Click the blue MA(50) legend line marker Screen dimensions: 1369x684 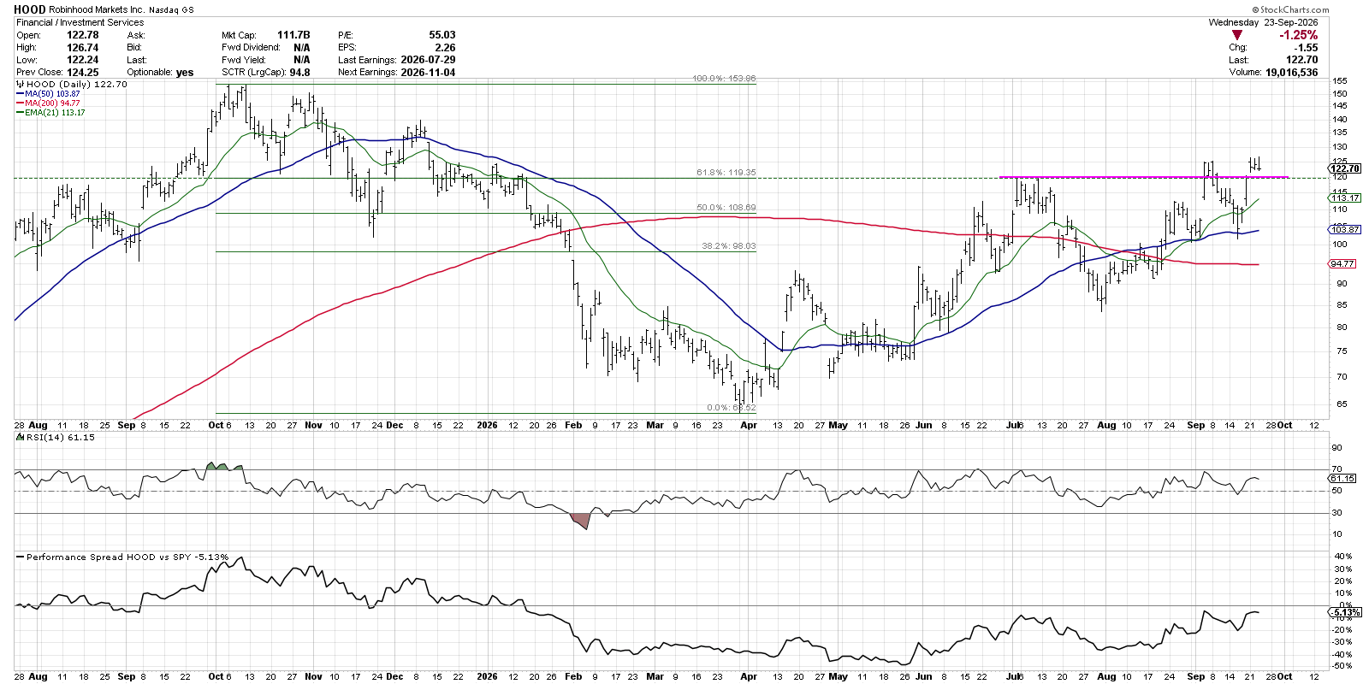[x=20, y=94]
